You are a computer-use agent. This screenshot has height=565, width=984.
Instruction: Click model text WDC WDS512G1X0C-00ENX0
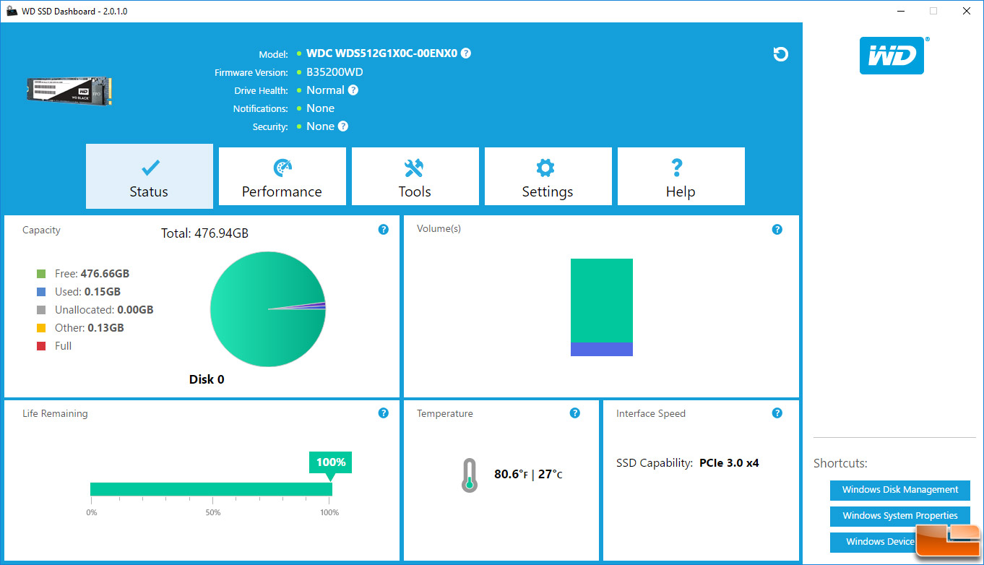[x=382, y=53]
